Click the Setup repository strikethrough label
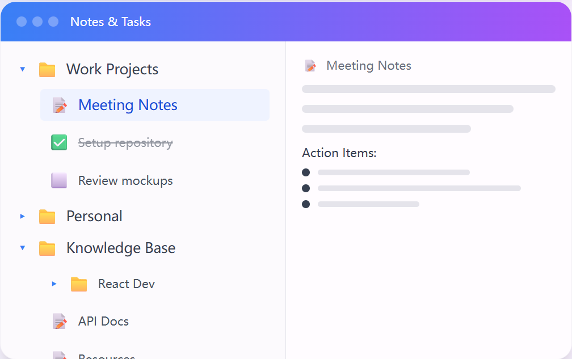572x359 pixels. pyautogui.click(x=125, y=143)
